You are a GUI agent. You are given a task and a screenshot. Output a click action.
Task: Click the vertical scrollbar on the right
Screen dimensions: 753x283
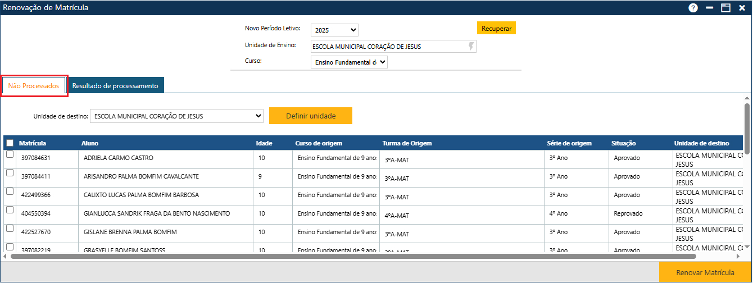[747, 124]
